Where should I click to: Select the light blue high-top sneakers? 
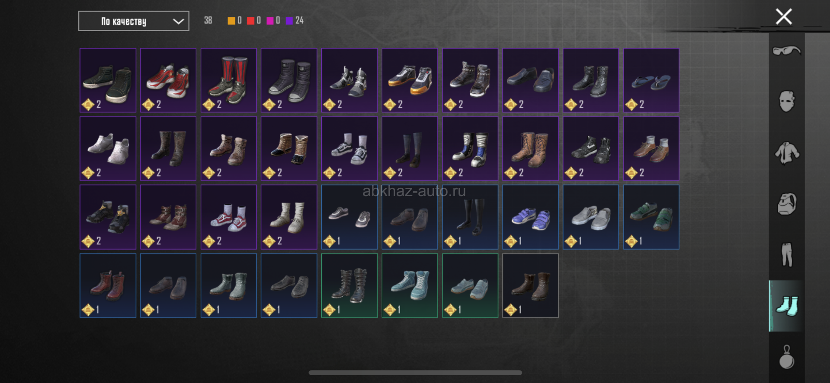[x=410, y=285]
